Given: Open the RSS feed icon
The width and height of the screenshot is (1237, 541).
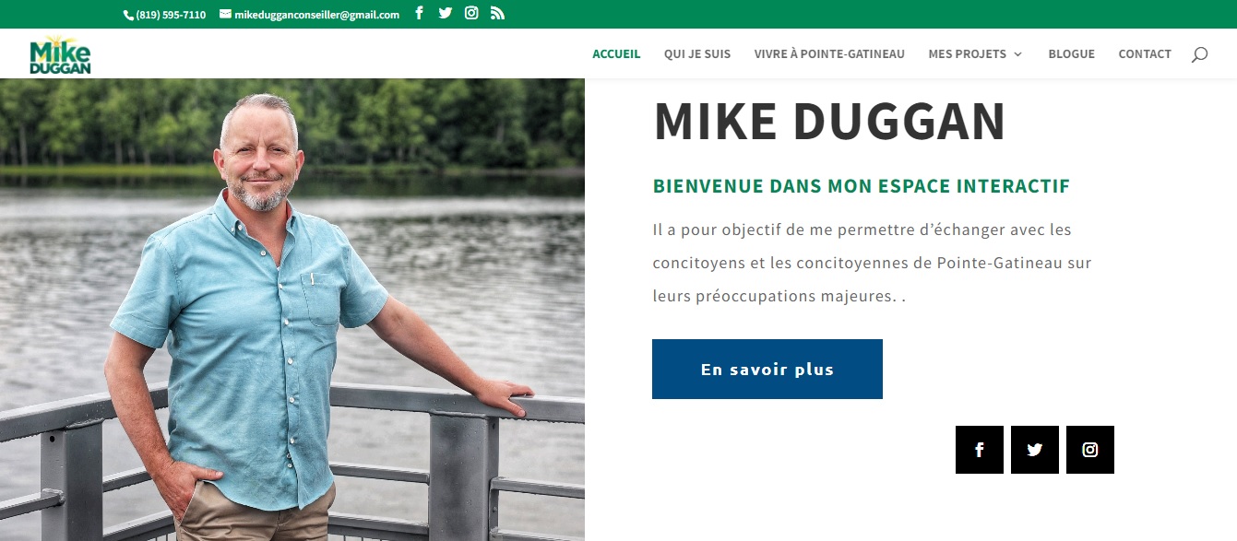Looking at the screenshot, I should point(497,13).
